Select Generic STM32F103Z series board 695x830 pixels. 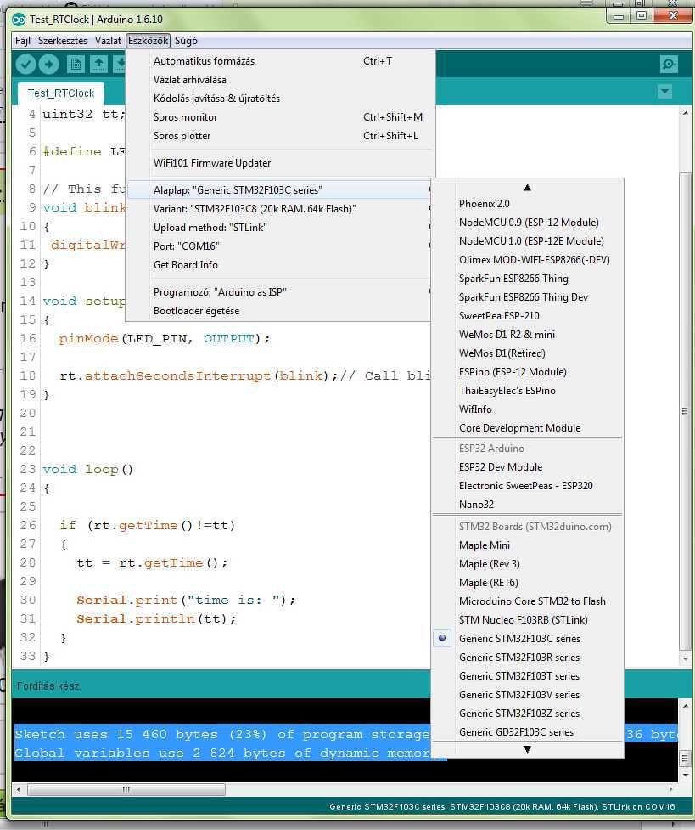click(527, 714)
